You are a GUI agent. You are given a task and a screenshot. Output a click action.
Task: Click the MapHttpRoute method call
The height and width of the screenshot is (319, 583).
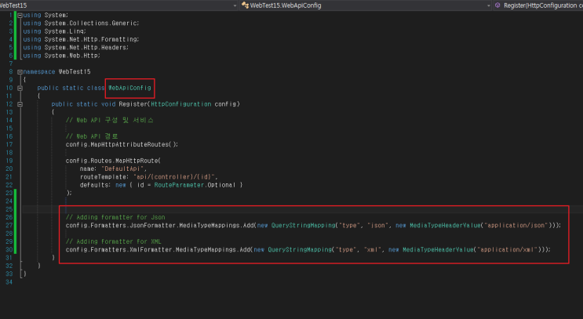(x=137, y=161)
